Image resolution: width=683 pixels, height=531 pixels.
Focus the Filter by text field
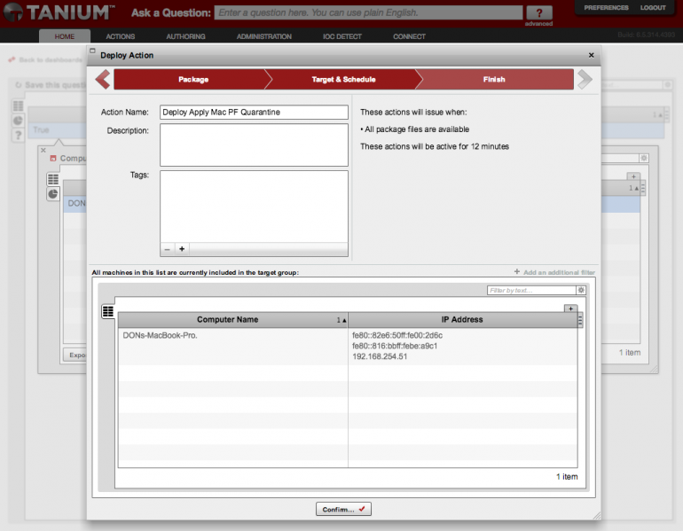531,290
